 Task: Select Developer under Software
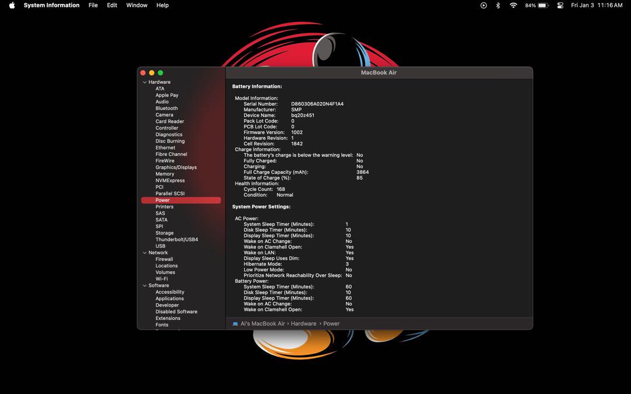[168, 305]
